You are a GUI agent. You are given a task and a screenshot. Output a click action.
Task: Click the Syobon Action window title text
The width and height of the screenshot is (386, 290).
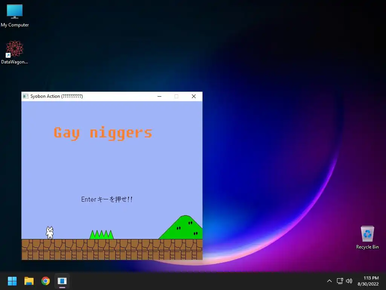[x=57, y=96]
